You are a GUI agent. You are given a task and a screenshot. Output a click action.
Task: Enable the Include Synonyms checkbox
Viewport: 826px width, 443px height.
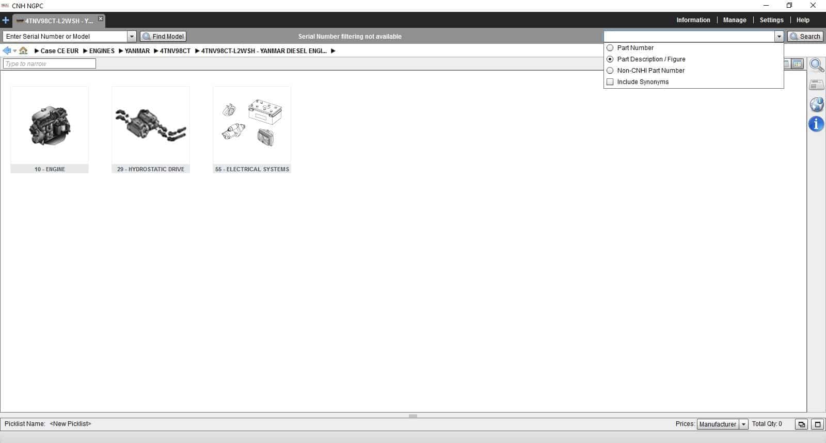610,82
